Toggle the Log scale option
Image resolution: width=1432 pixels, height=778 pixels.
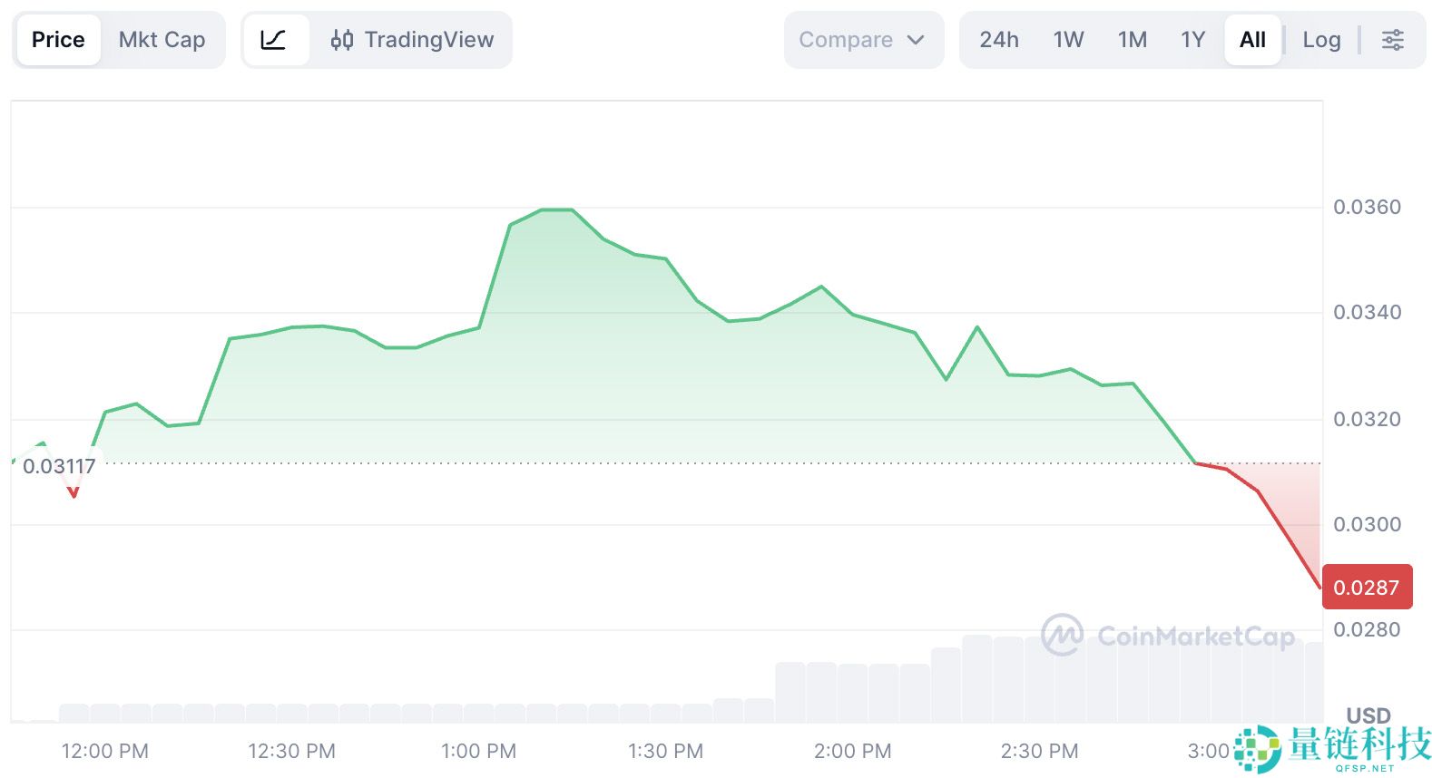tap(1321, 40)
